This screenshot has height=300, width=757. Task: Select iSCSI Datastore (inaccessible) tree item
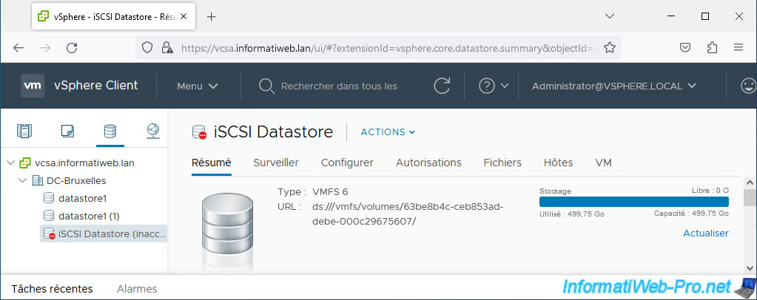[x=104, y=234]
